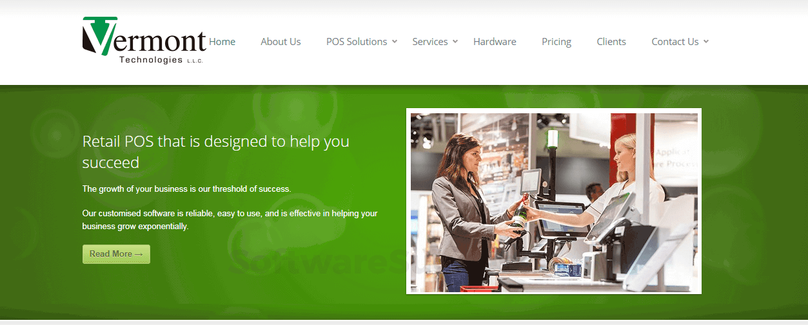Open the Contact Us menu
The height and width of the screenshot is (325, 808).
[675, 41]
